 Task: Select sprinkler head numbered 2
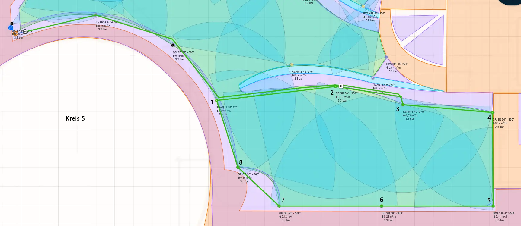tap(335, 86)
